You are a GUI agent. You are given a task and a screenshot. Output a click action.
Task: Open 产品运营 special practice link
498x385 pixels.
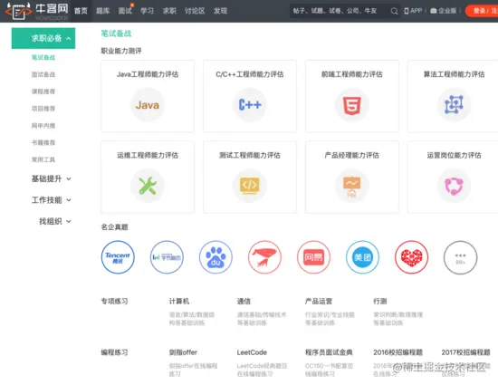click(319, 301)
